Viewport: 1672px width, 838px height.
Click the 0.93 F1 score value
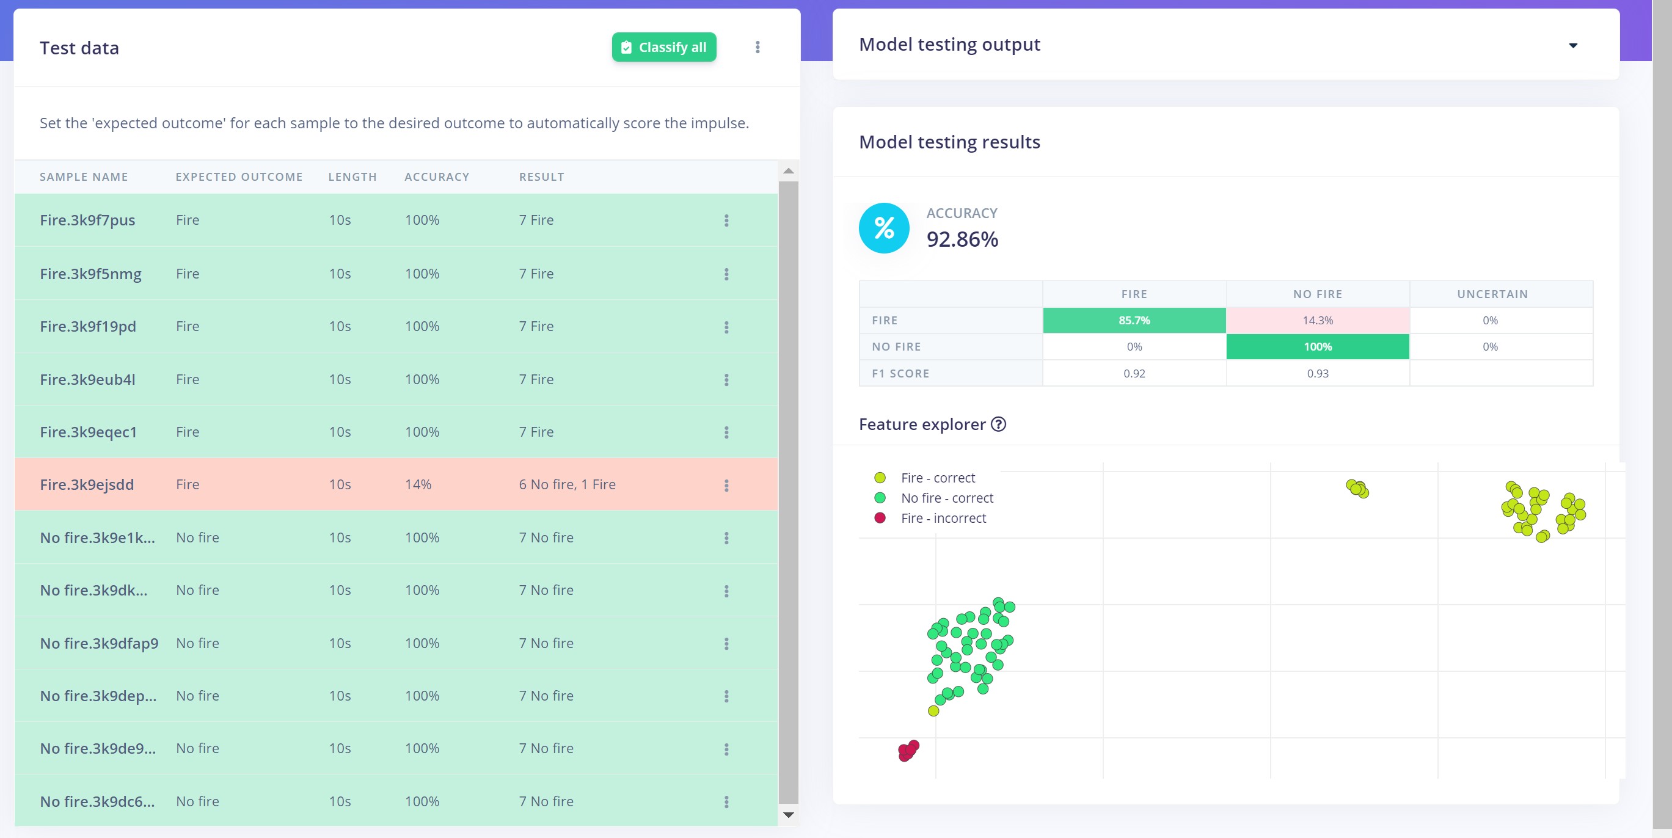1318,374
